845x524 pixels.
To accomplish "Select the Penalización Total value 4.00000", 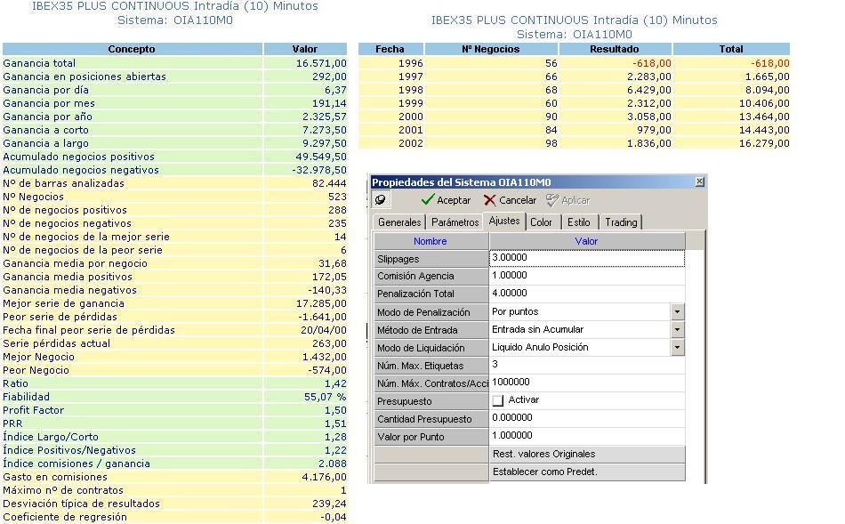I will tap(587, 294).
